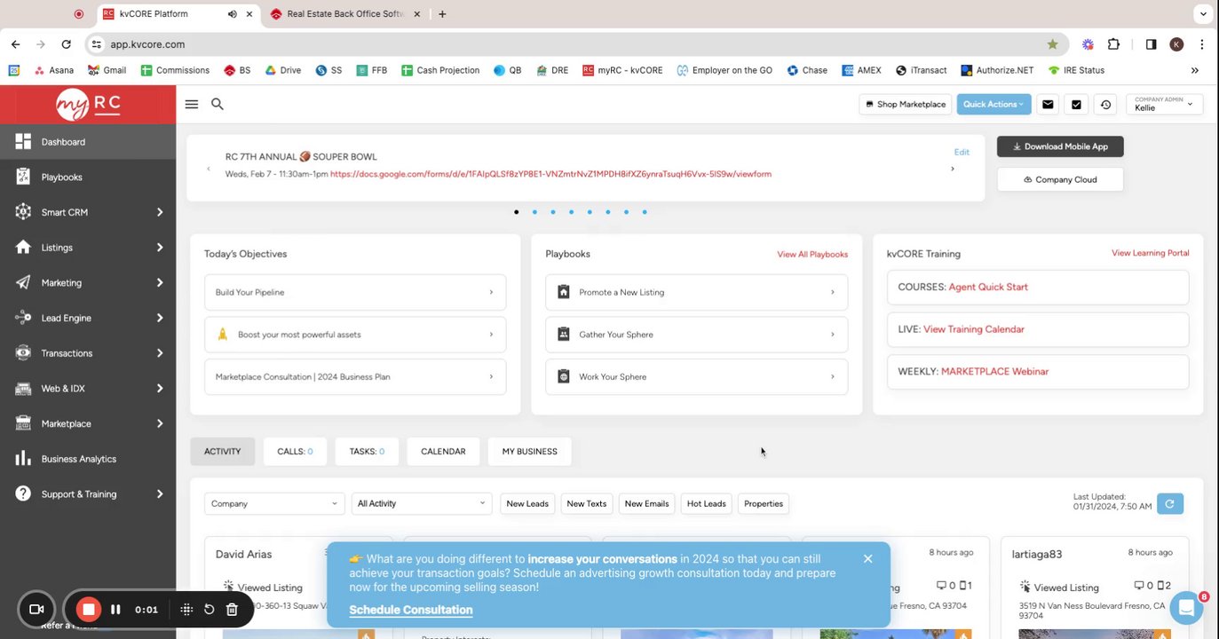Click the Company Cloud button
Image resolution: width=1219 pixels, height=639 pixels.
(1060, 179)
